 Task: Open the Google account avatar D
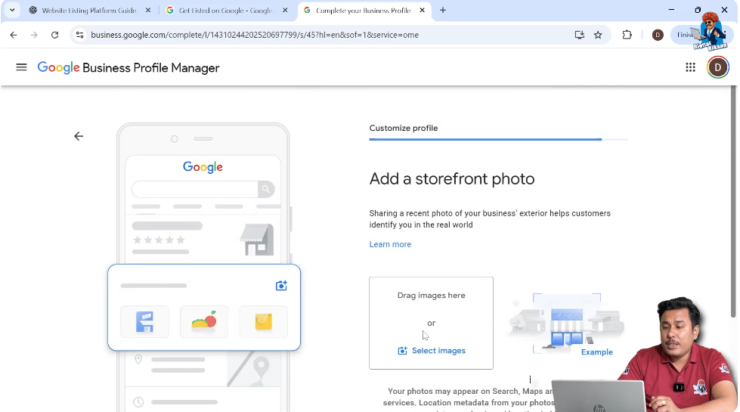pyautogui.click(x=717, y=67)
